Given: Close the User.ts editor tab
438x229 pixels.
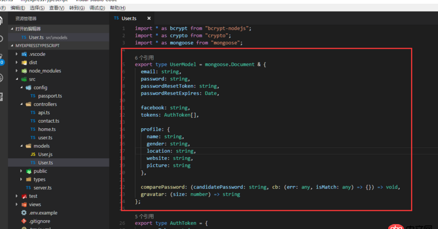Looking at the screenshot, I should point(149,18).
